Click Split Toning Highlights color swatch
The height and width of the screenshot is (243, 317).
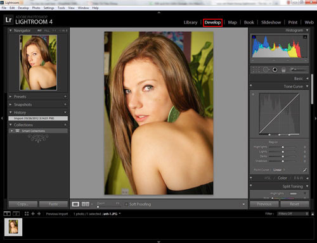294,194
